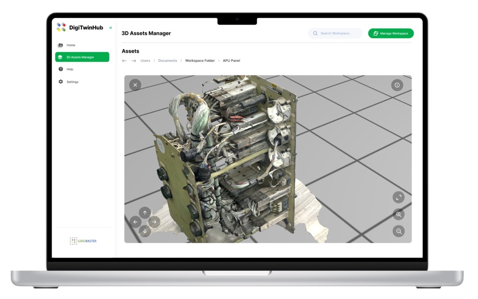Zoom out of the 3D model view

[x=398, y=232]
